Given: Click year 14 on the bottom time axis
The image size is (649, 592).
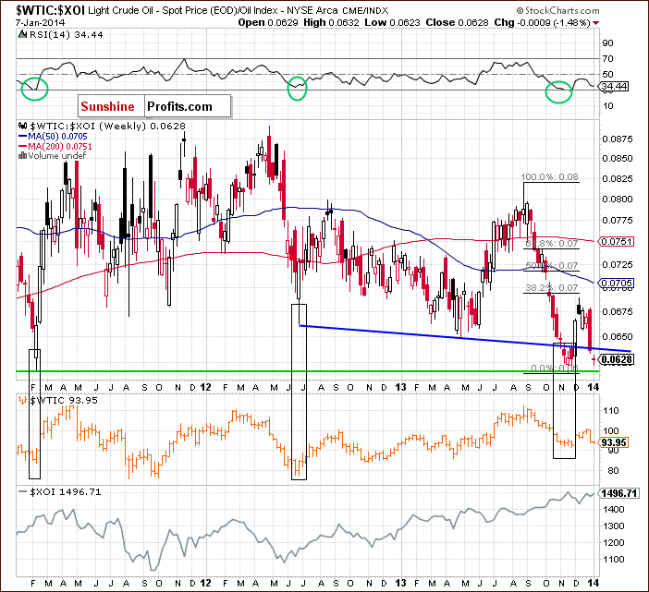Looking at the screenshot, I should (x=594, y=583).
